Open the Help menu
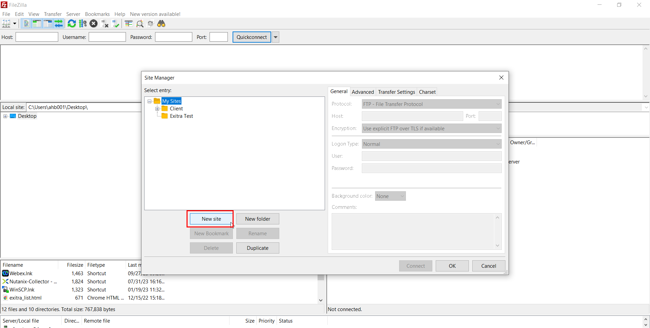 [x=120, y=14]
